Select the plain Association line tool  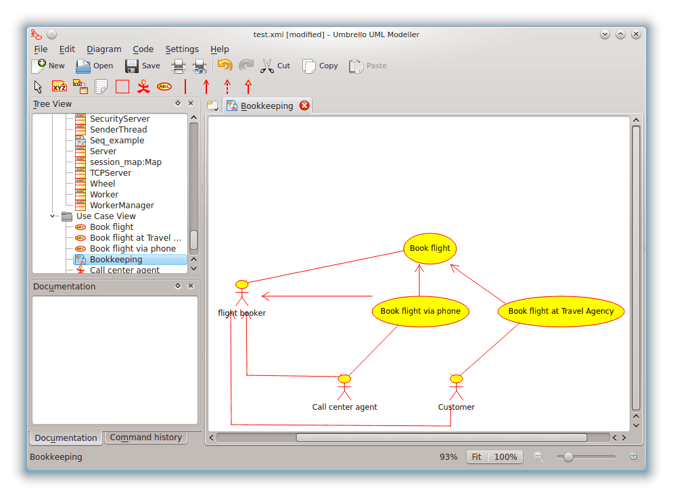tap(185, 87)
